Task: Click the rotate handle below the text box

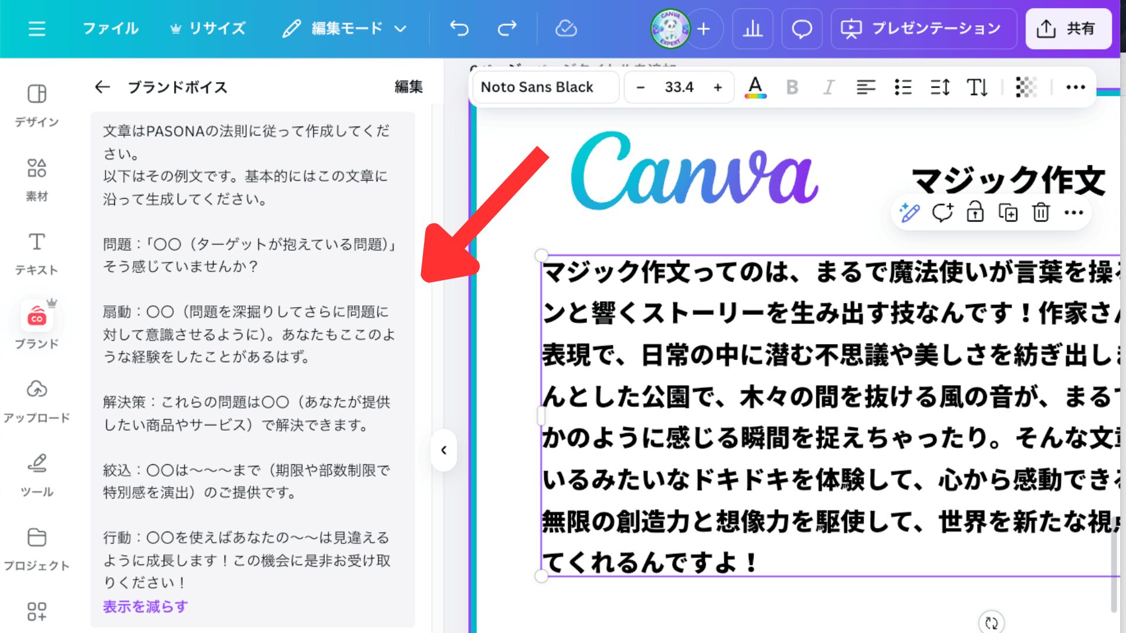Action: tap(991, 622)
